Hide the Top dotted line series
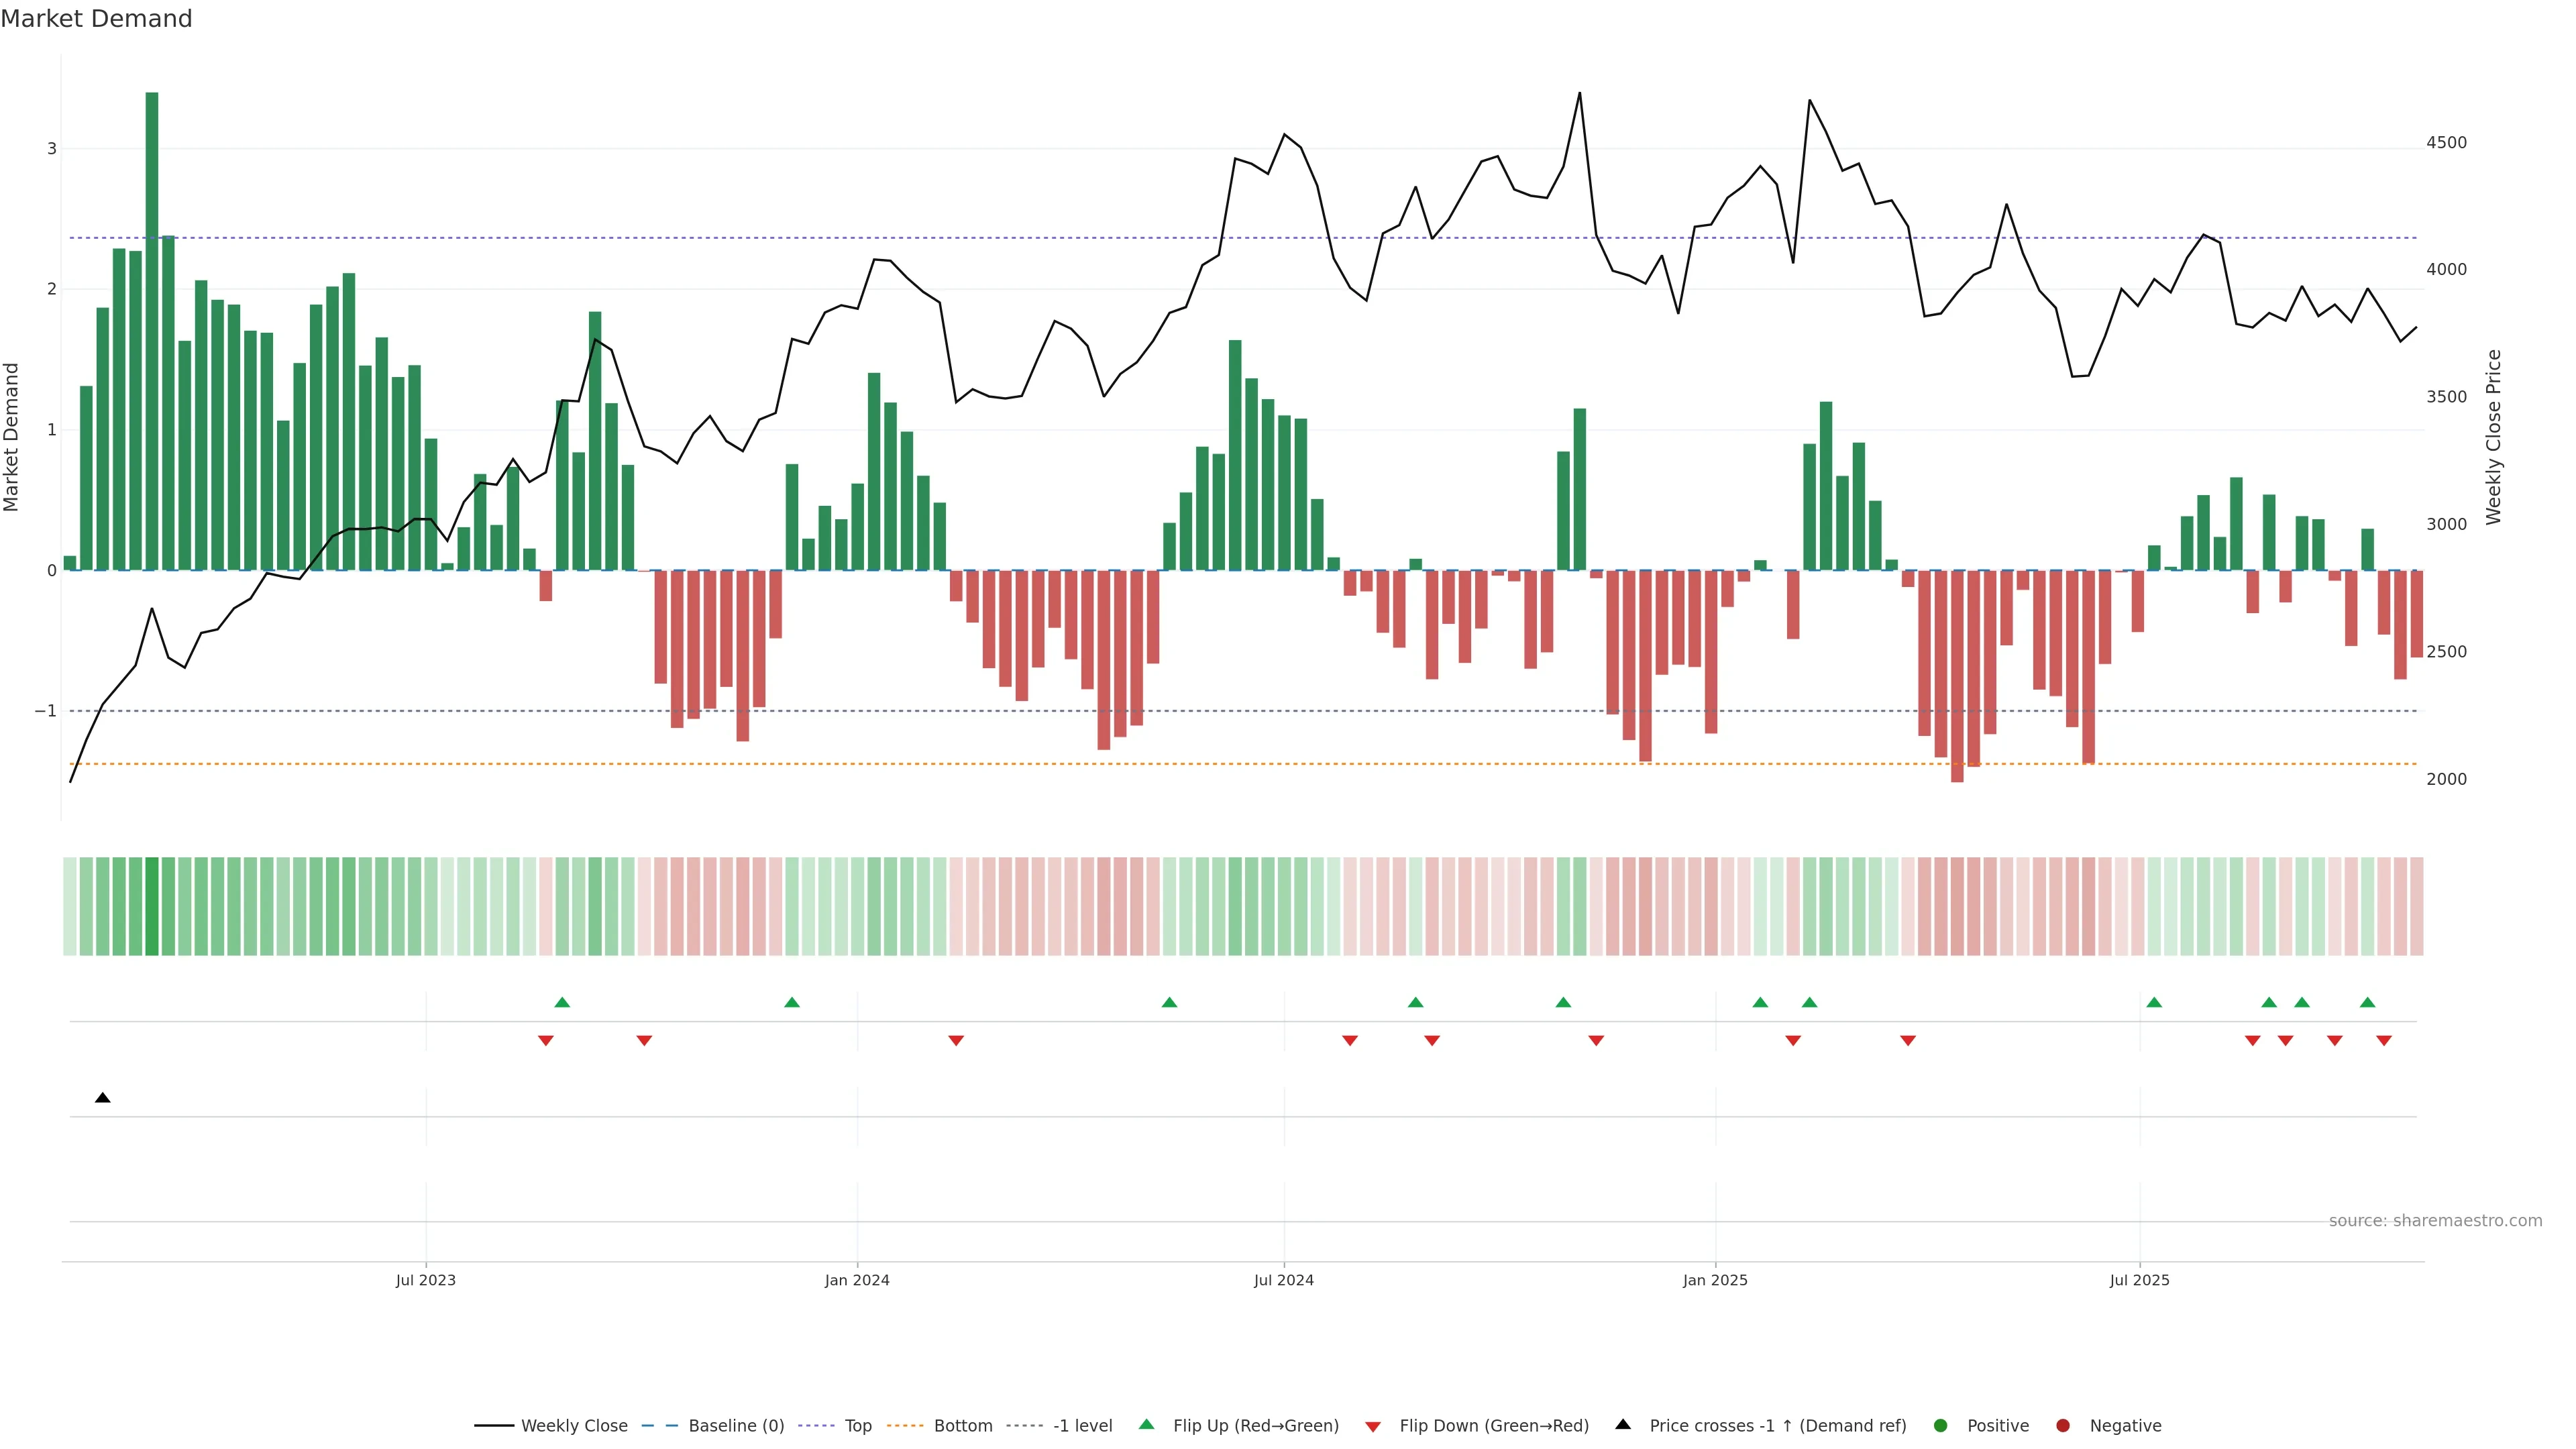Screen dimensions: 2576x1449 pyautogui.click(x=857, y=1426)
